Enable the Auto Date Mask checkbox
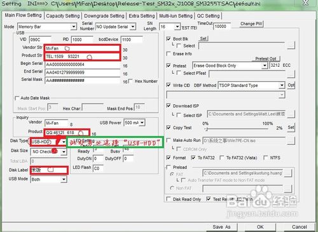Image resolution: width=318 pixels, height=232 pixels. coord(17,98)
